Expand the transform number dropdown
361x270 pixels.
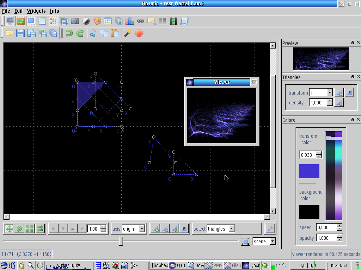pyautogui.click(x=330, y=93)
